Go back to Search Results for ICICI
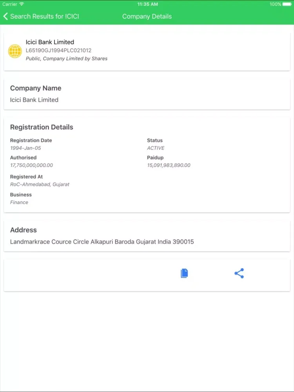Image resolution: width=294 pixels, height=392 pixels. click(41, 16)
